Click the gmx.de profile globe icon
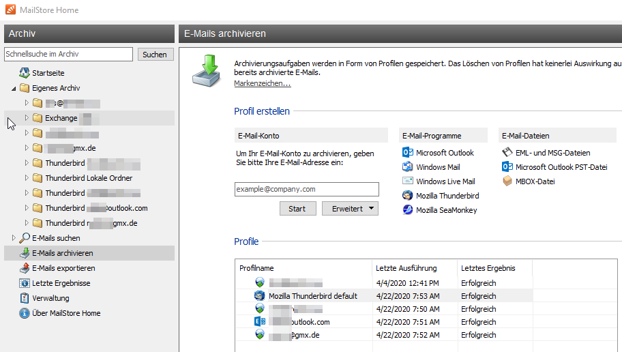The width and height of the screenshot is (622, 352). (259, 334)
